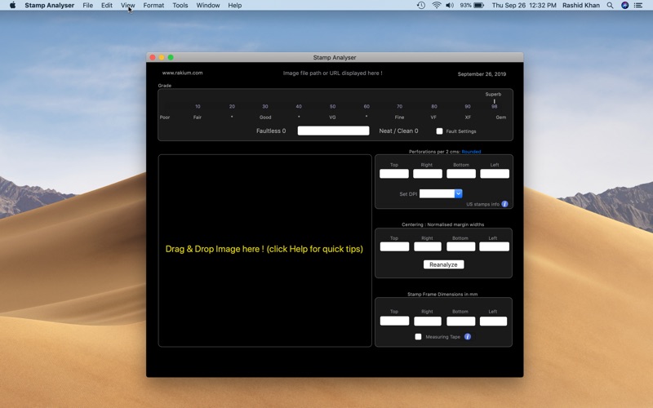The image size is (653, 408).
Task: Click Centering Left margin field
Action: pos(494,246)
